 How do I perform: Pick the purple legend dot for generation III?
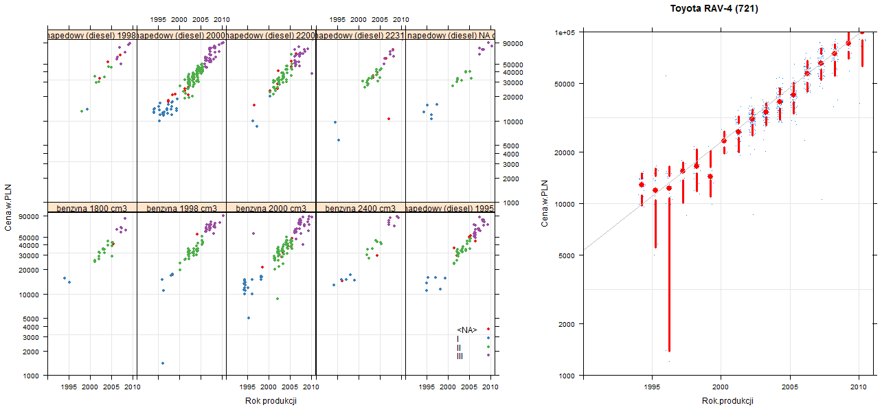point(488,355)
